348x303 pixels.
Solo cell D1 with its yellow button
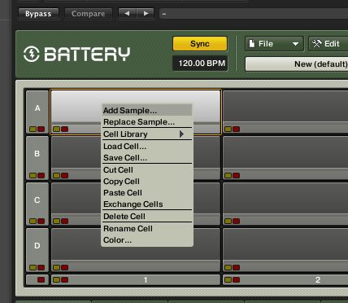pos(56,267)
